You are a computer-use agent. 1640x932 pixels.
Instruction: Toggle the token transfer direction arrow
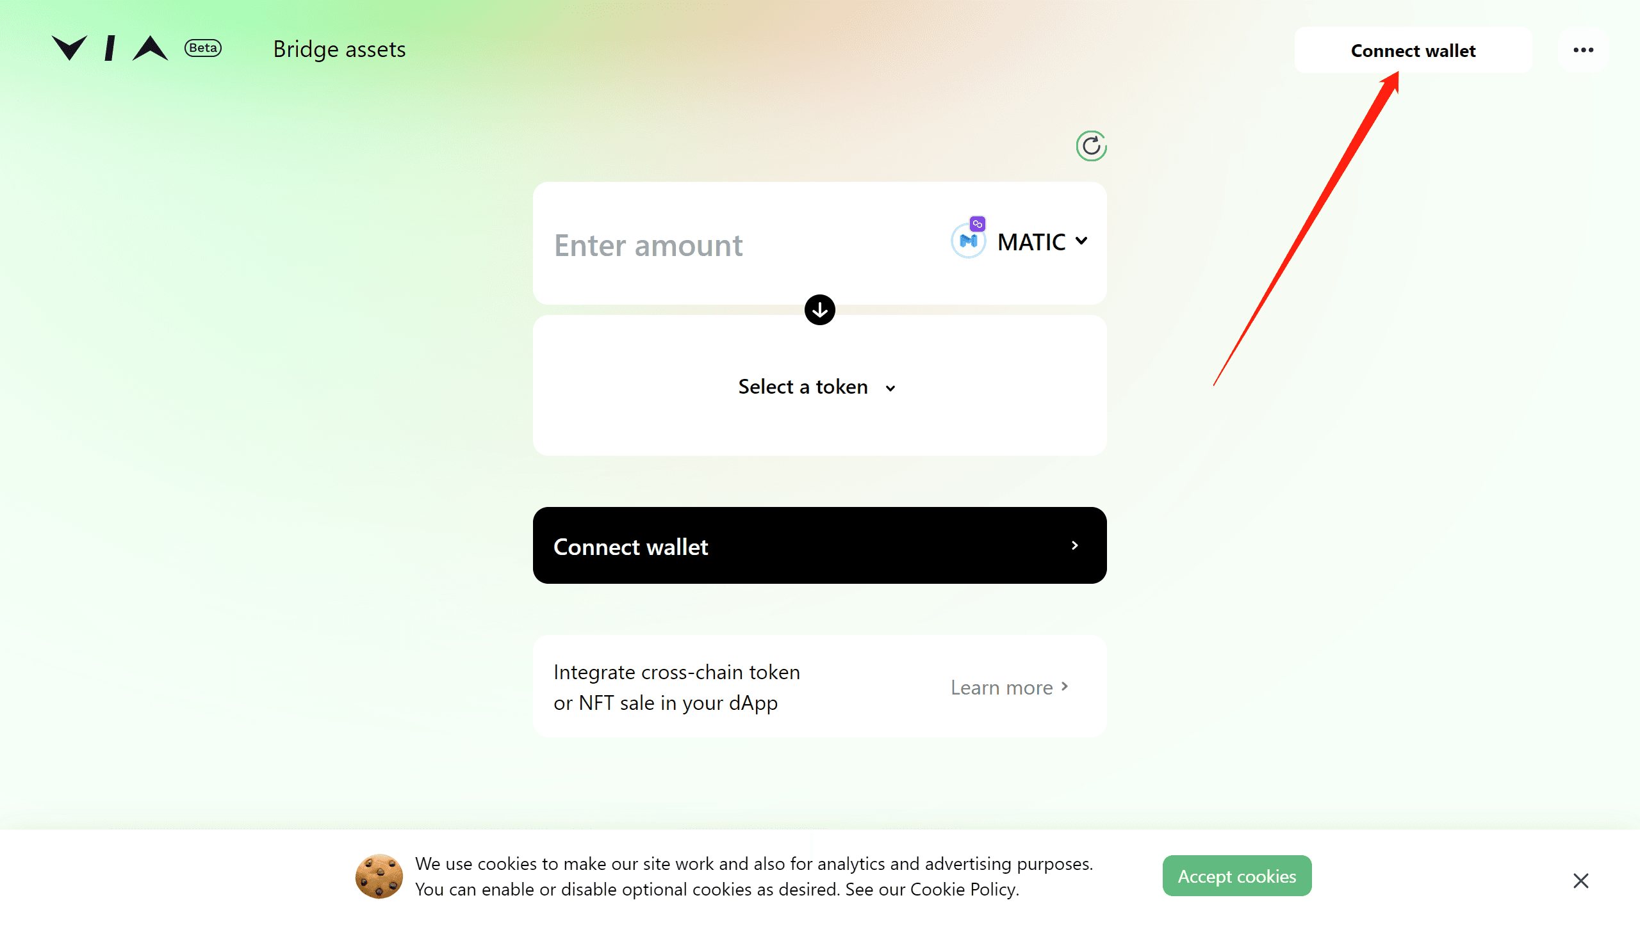(x=820, y=310)
